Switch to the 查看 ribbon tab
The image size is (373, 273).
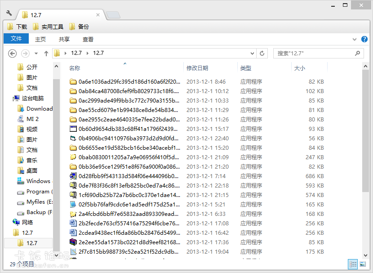[88, 39]
